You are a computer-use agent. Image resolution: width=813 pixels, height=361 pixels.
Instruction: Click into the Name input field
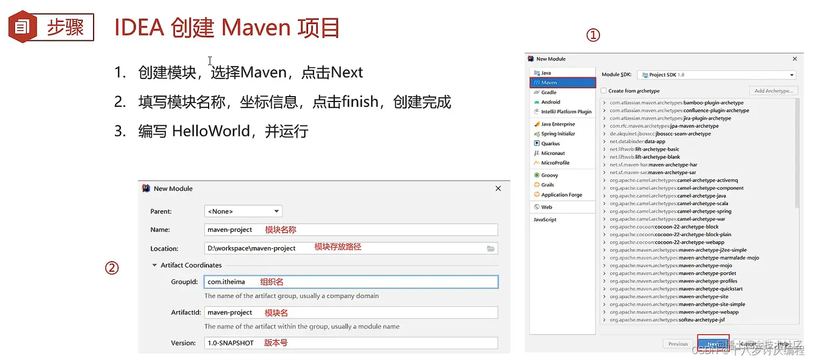(x=351, y=229)
